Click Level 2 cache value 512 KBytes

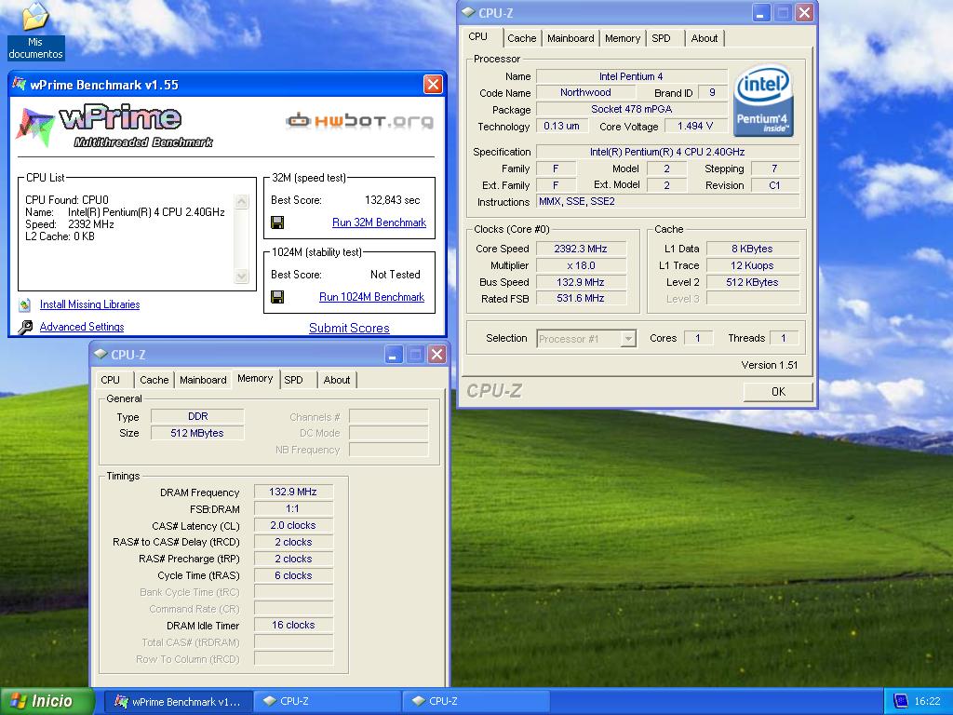[752, 282]
